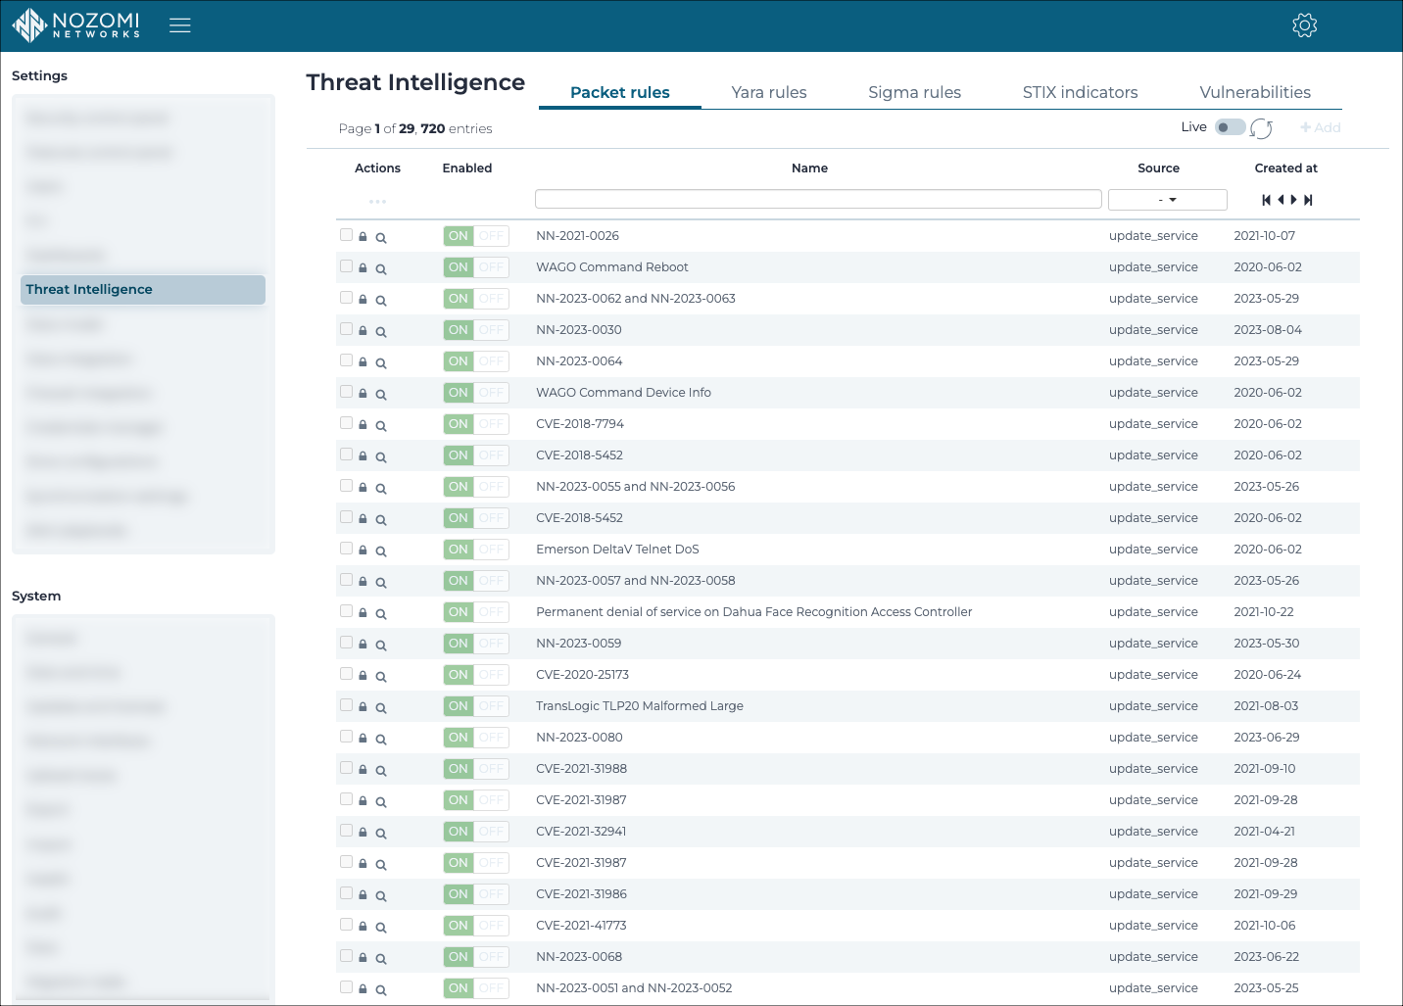Click the NN-2023-0055 and NN-2023-0056 name
The image size is (1403, 1006).
click(635, 487)
